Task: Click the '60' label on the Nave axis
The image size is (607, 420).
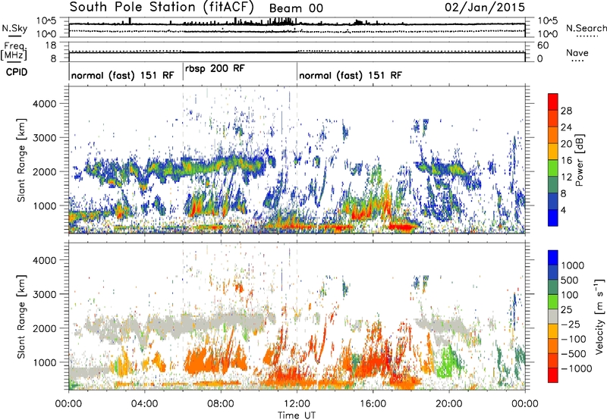Action: click(x=543, y=45)
